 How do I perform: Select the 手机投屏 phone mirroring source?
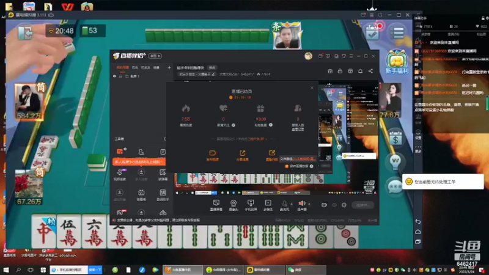[x=251, y=205]
